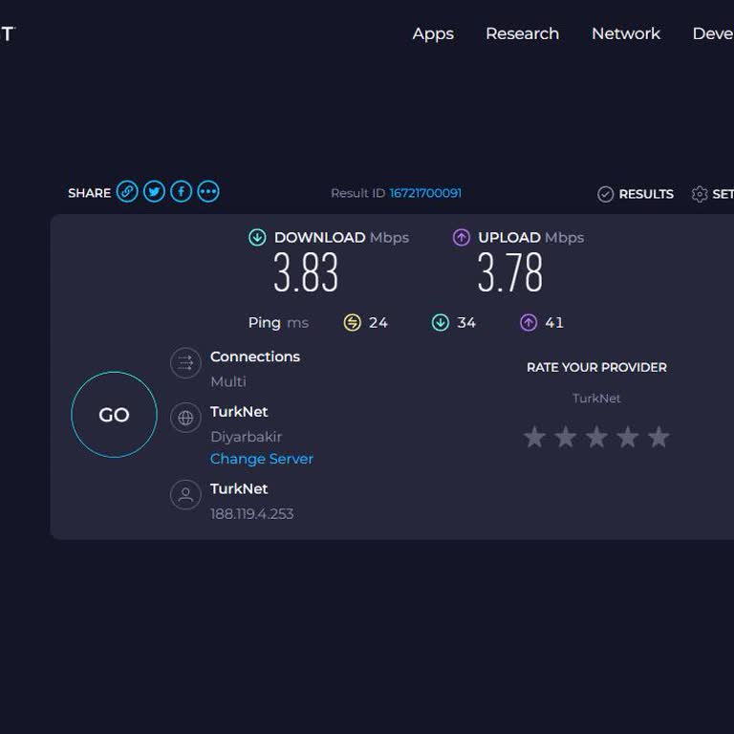Click the upload arrow icon beside UPLOAD
734x734 pixels.
[461, 237]
